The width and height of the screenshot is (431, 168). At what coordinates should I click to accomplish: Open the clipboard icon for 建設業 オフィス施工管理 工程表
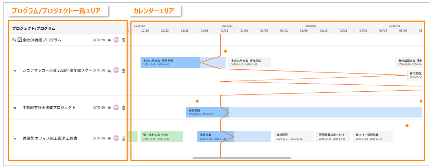123,138
